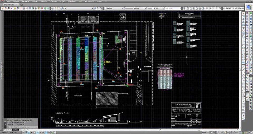Toggle Polar tracking in status bar
Image resolution: width=253 pixels, height=134 pixels.
tap(32, 132)
